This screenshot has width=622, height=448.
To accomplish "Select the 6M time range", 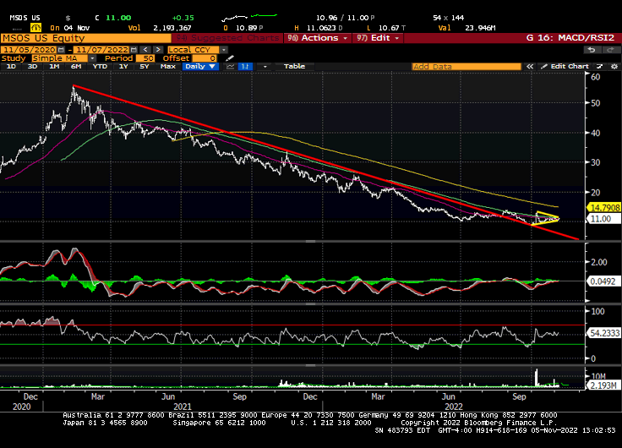I will click(x=76, y=66).
